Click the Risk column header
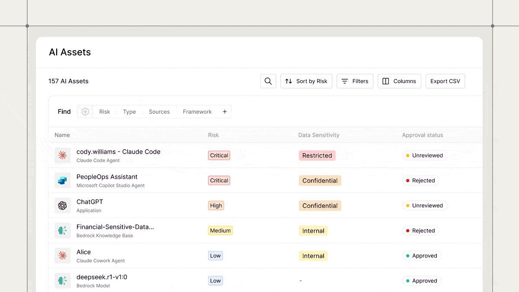 pyautogui.click(x=213, y=135)
